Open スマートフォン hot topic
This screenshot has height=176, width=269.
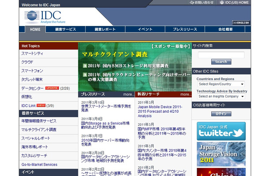click(x=32, y=71)
